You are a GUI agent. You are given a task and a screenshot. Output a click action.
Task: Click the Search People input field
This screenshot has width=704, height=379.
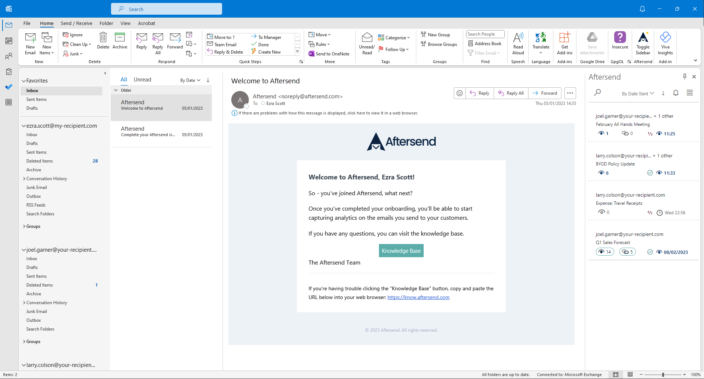(485, 34)
